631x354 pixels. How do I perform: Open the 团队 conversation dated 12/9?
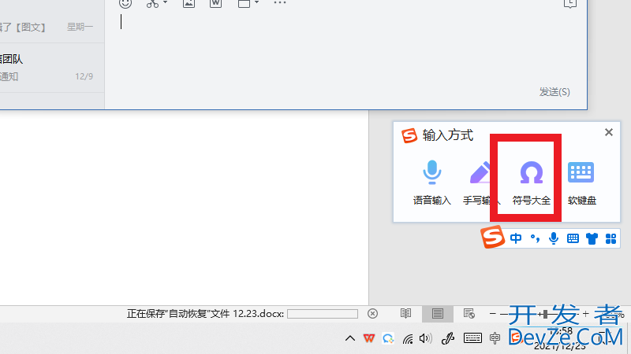pos(52,68)
